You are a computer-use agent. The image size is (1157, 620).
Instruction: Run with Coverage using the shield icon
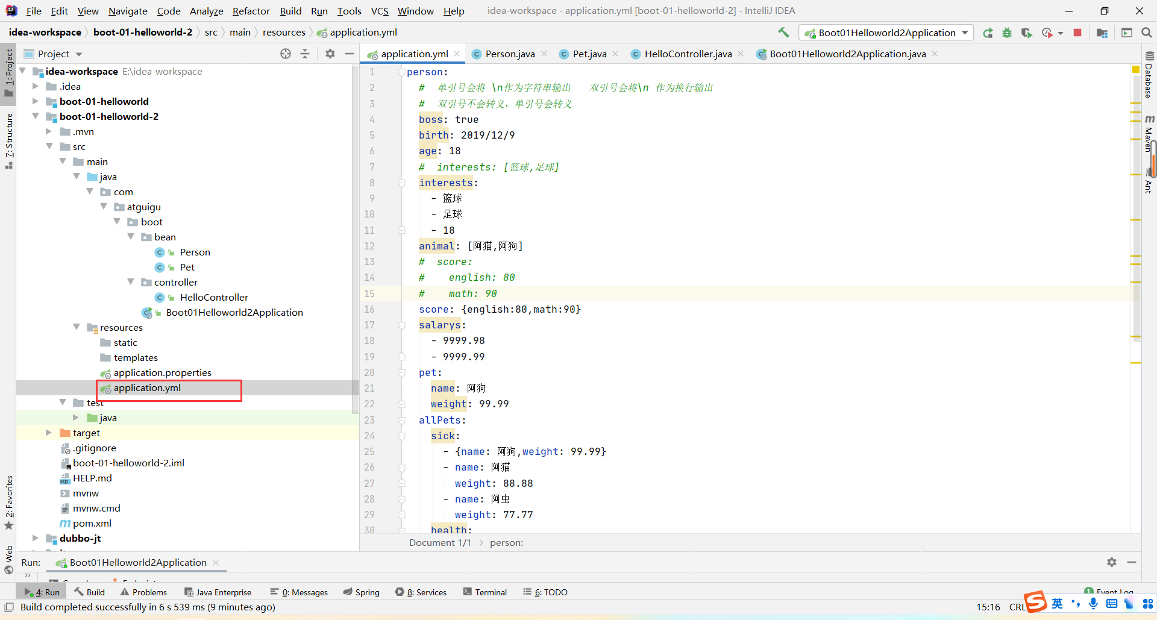(x=1026, y=33)
